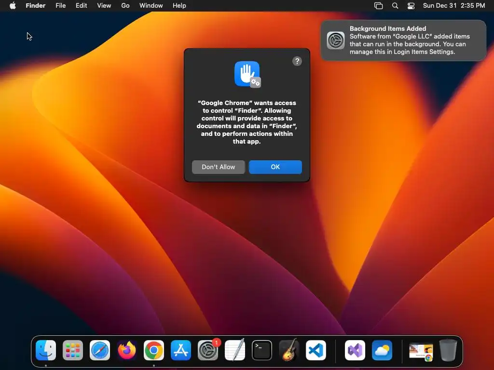Click Don't Allow in the dialog
Screen dimensions: 494x370
coord(219,167)
